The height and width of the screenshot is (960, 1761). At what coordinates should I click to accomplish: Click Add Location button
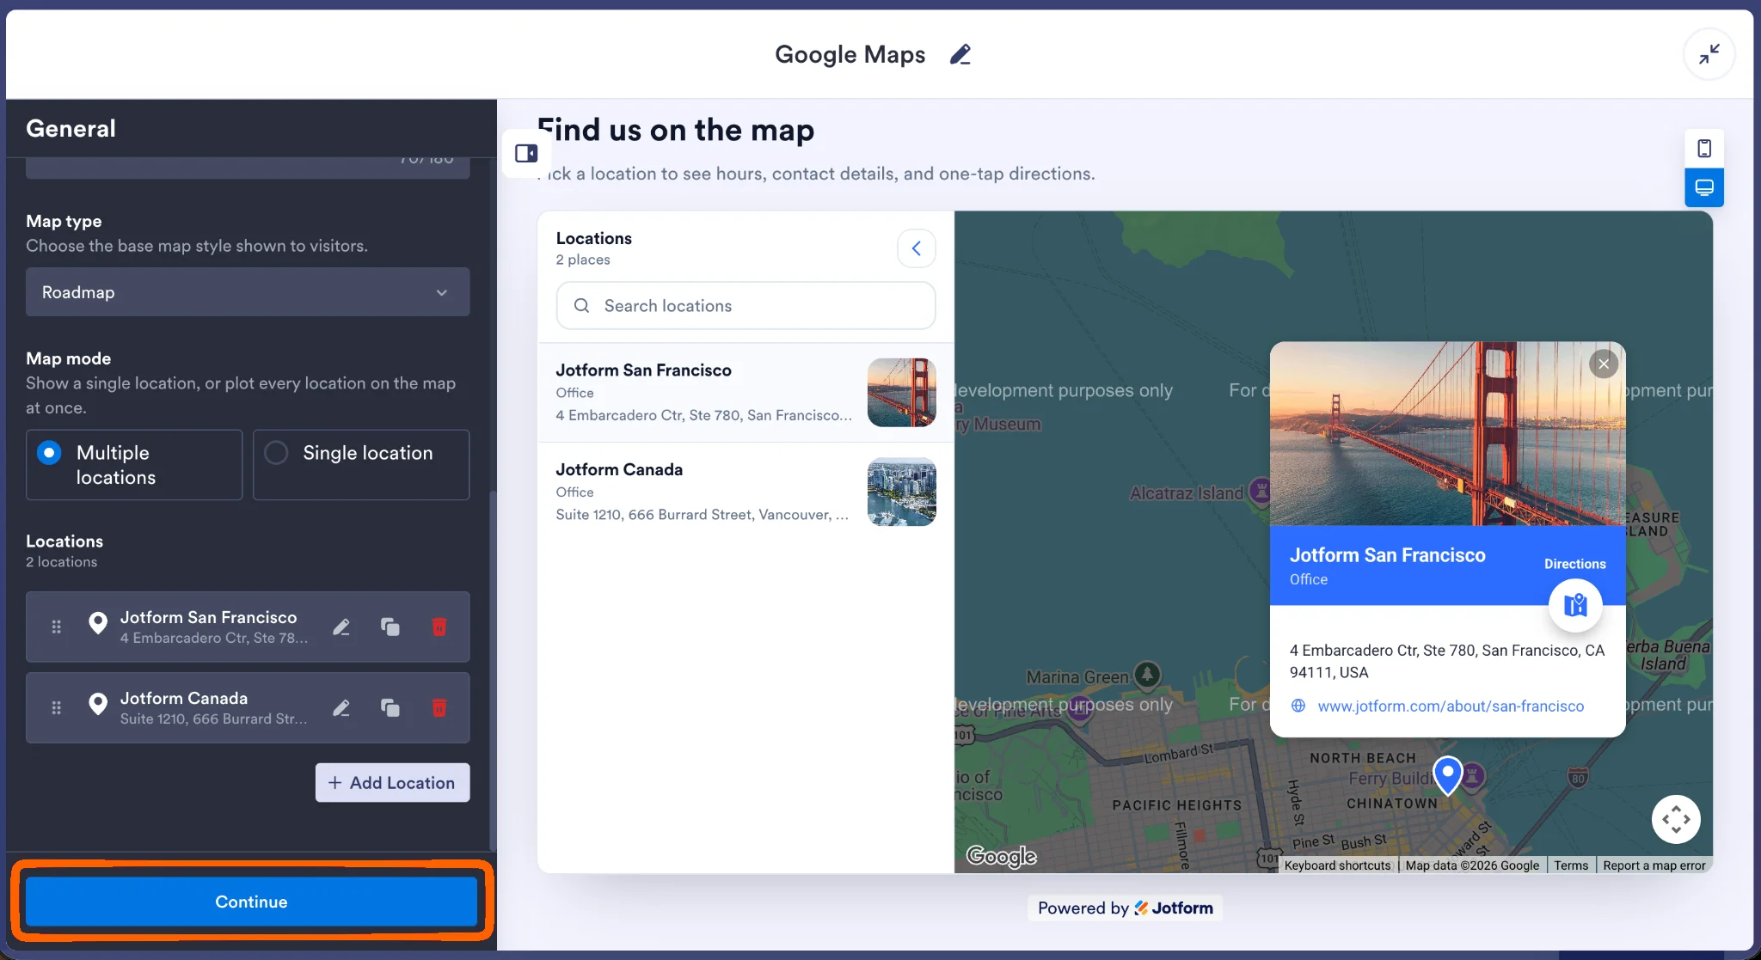pyautogui.click(x=392, y=783)
